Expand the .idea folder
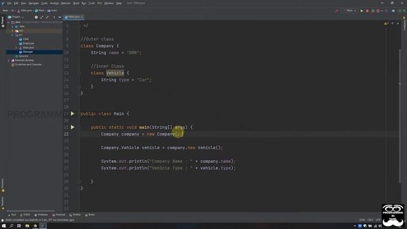Image resolution: width=407 pixels, height=229 pixels. coord(13,27)
